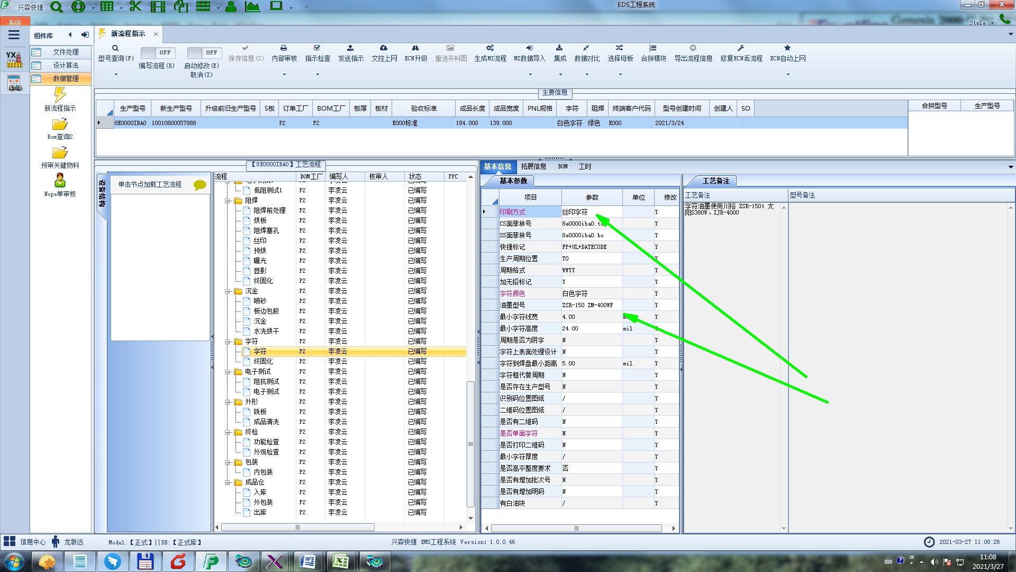Screen dimensions: 1016x572
Task: Click the 生成MI流程 gears icon
Action: [x=490, y=48]
